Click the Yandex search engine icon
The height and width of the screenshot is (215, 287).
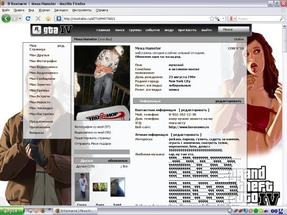point(231,19)
